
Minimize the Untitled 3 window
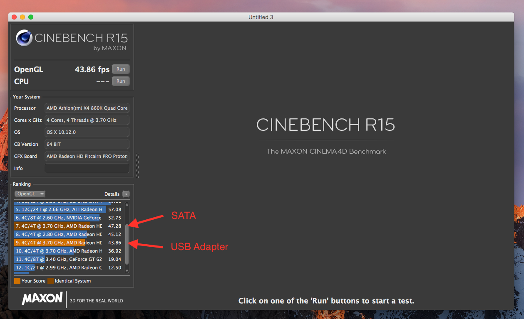tap(22, 17)
